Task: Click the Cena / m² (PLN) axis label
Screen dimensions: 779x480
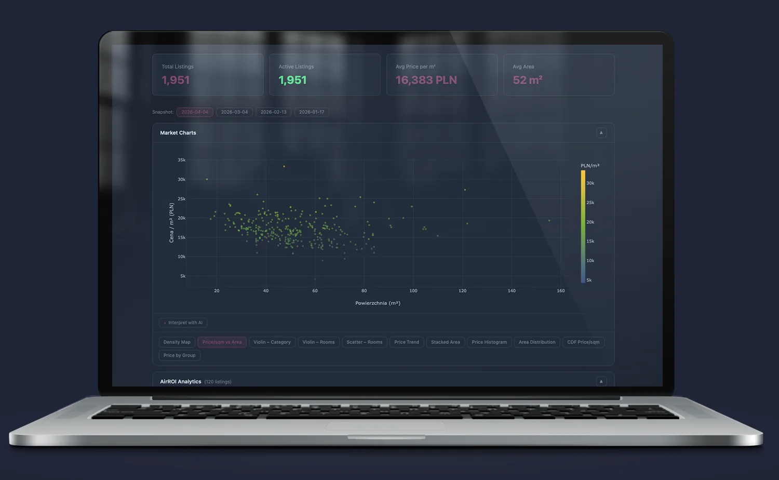Action: [x=171, y=223]
